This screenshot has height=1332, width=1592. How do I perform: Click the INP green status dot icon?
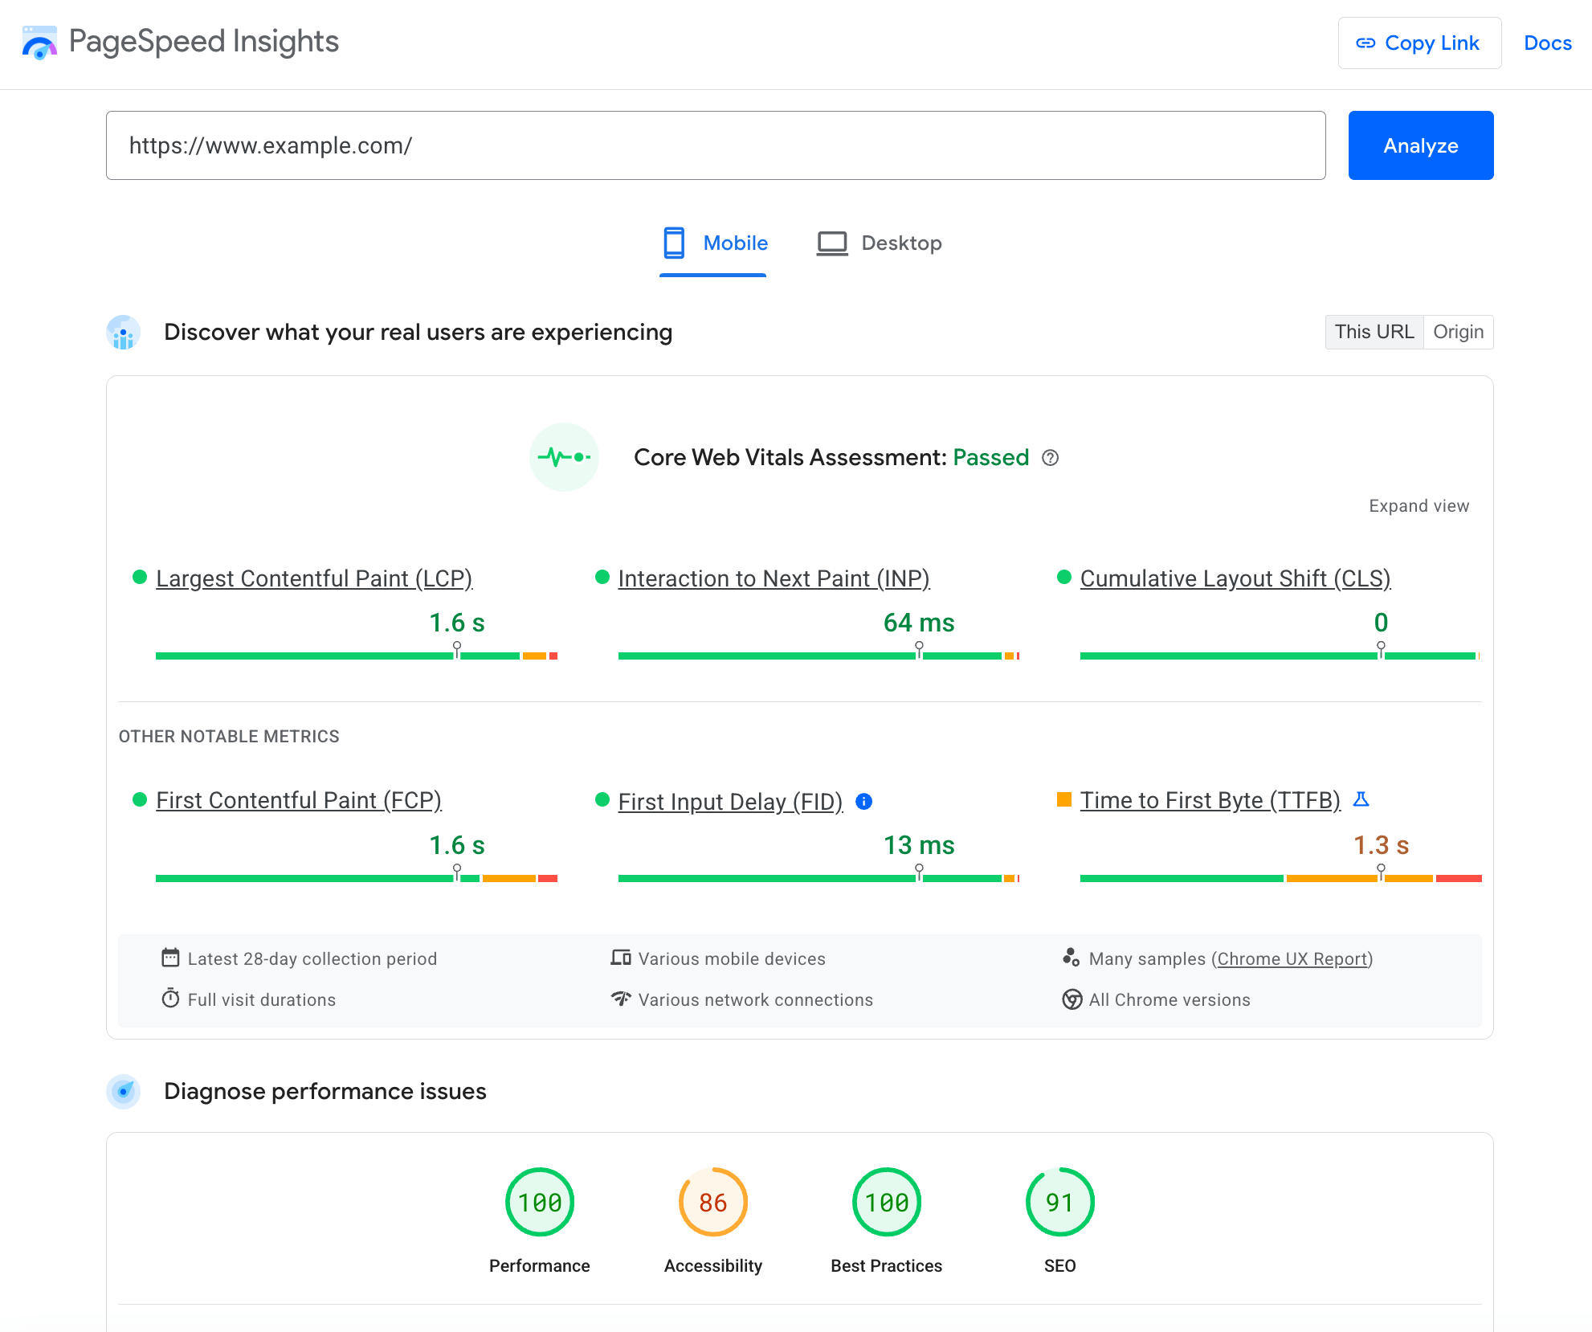tap(602, 577)
